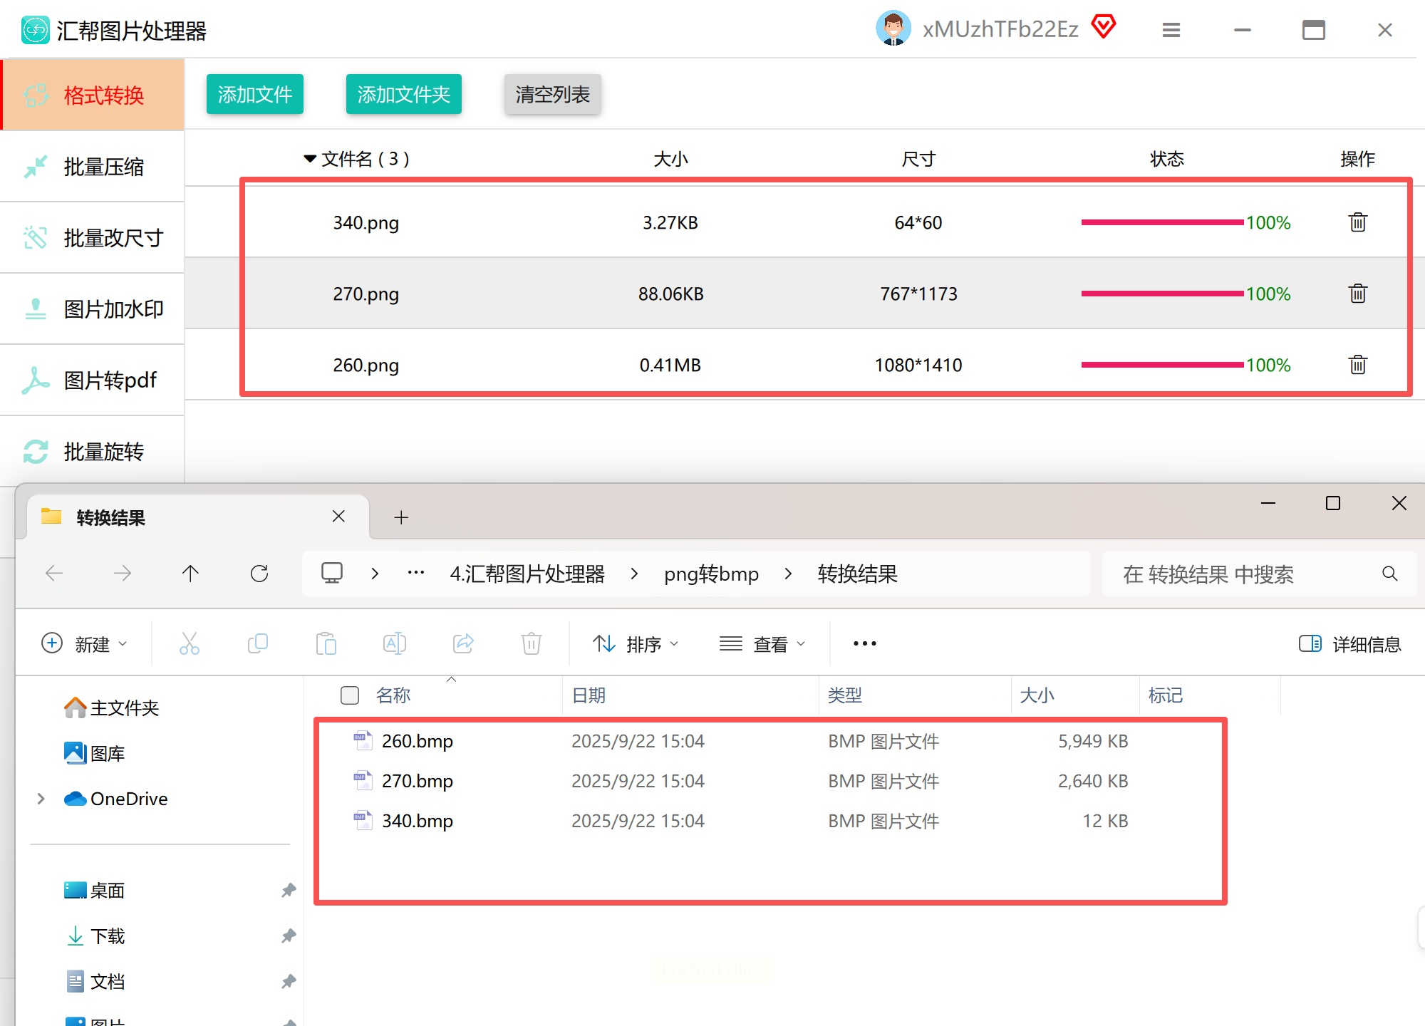Click the user avatar picture
This screenshot has height=1026, width=1425.
click(x=893, y=28)
